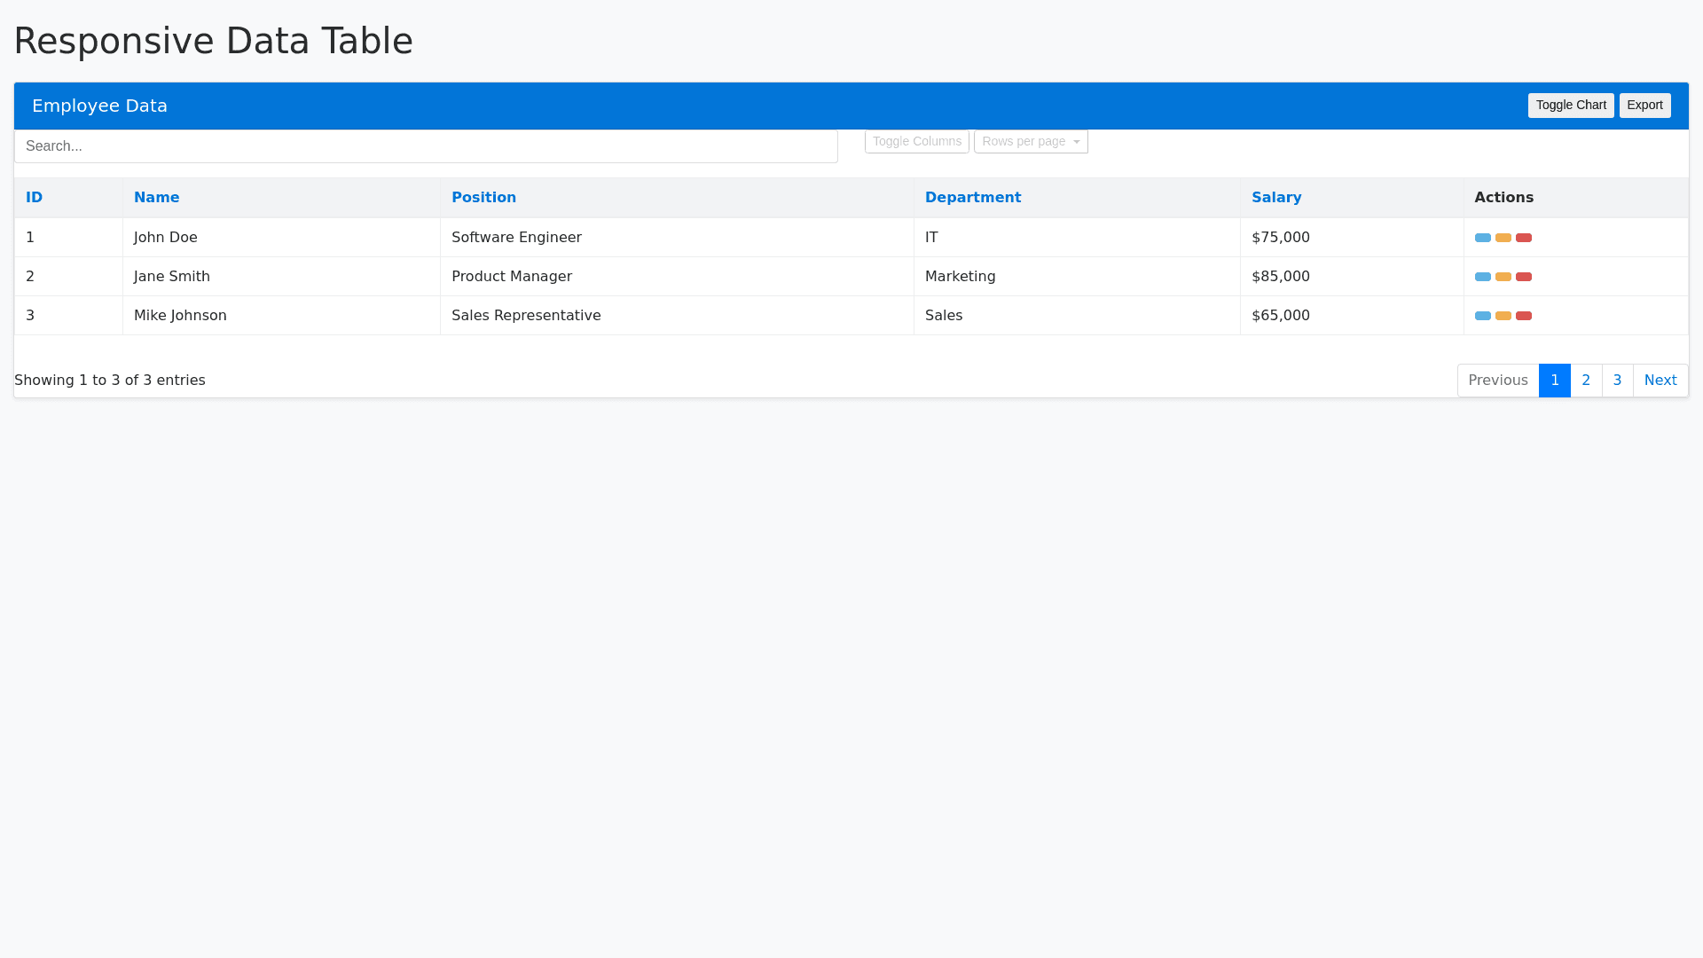Open the Toggle Columns button
Viewport: 1703px width, 958px height.
916,142
